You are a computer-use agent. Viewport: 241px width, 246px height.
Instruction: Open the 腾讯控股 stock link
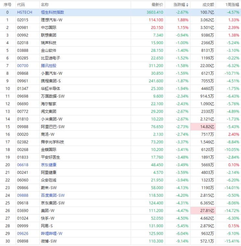point(48,66)
